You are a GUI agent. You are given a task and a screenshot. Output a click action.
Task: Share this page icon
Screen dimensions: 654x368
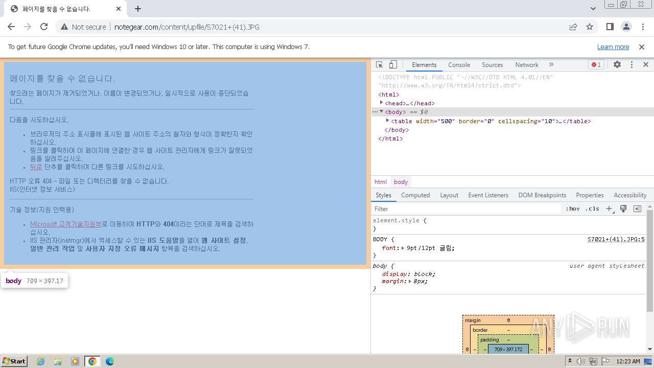tap(573, 27)
